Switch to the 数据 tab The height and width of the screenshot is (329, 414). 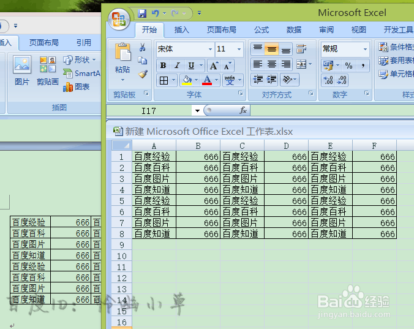(294, 30)
